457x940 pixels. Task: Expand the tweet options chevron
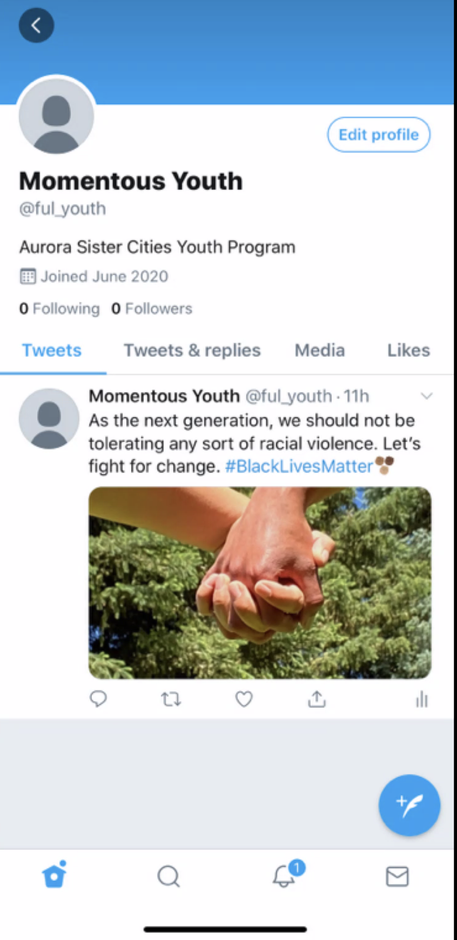pos(427,396)
